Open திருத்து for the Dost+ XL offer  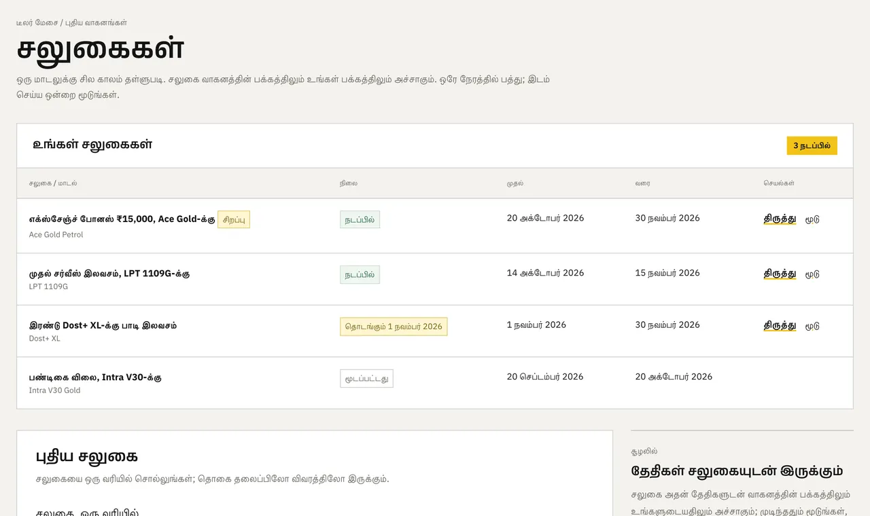(780, 325)
